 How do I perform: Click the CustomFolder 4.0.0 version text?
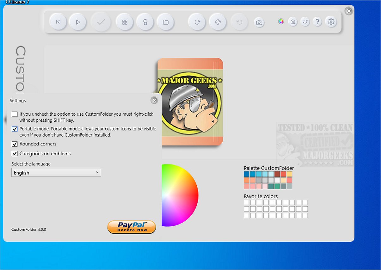pos(29,230)
